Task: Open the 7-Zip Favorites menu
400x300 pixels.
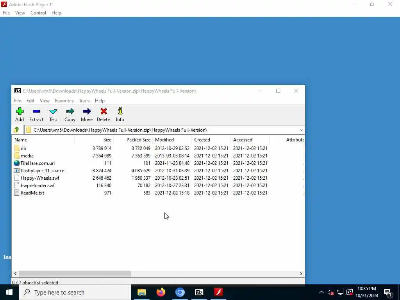Action: pyautogui.click(x=64, y=100)
